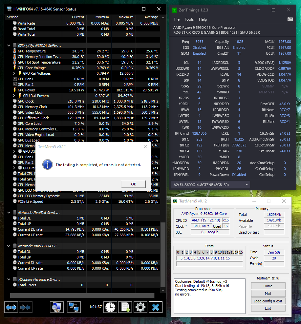Expand the GPU Rail Powers row
The width and height of the screenshot is (301, 324).
pos(14,96)
